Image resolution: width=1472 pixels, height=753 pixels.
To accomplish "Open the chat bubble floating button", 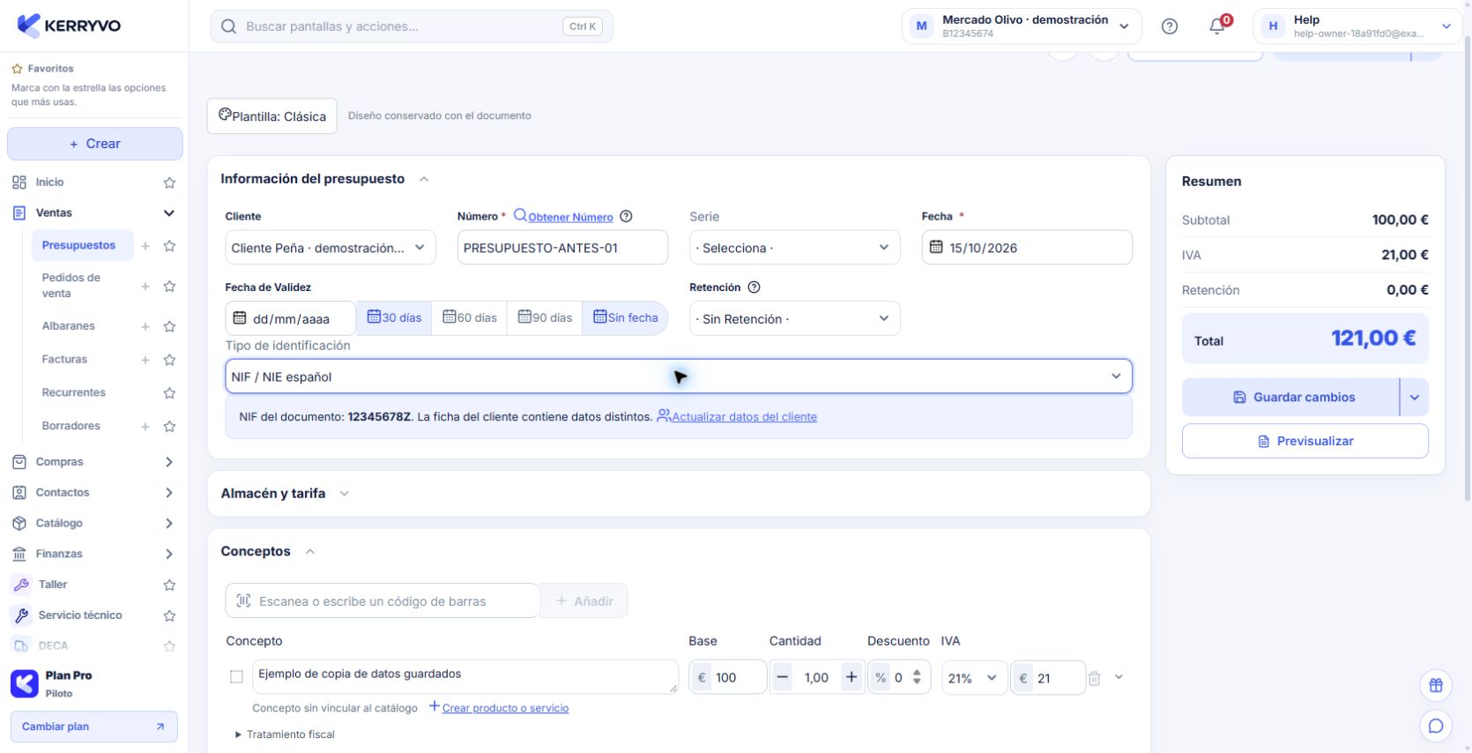I will pos(1436,726).
